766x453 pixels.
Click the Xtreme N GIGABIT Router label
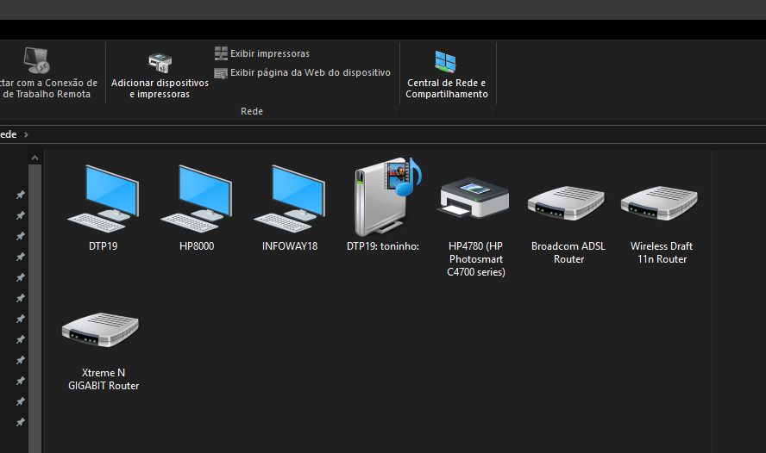pyautogui.click(x=104, y=380)
